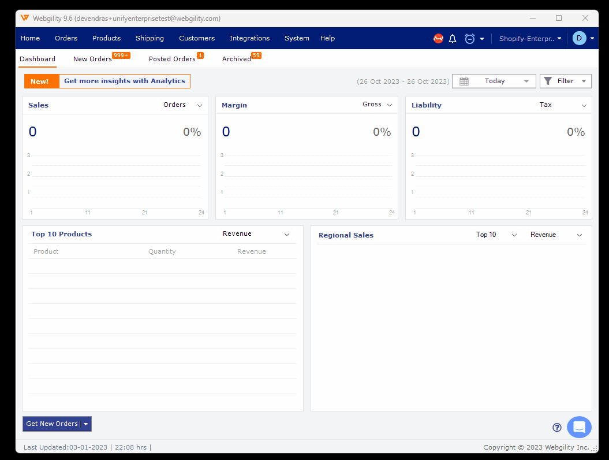Click the Revenue column header in table

click(251, 251)
